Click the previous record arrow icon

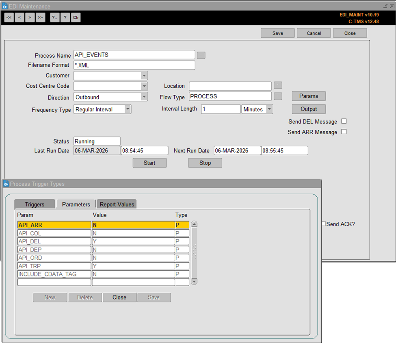[x=19, y=17]
